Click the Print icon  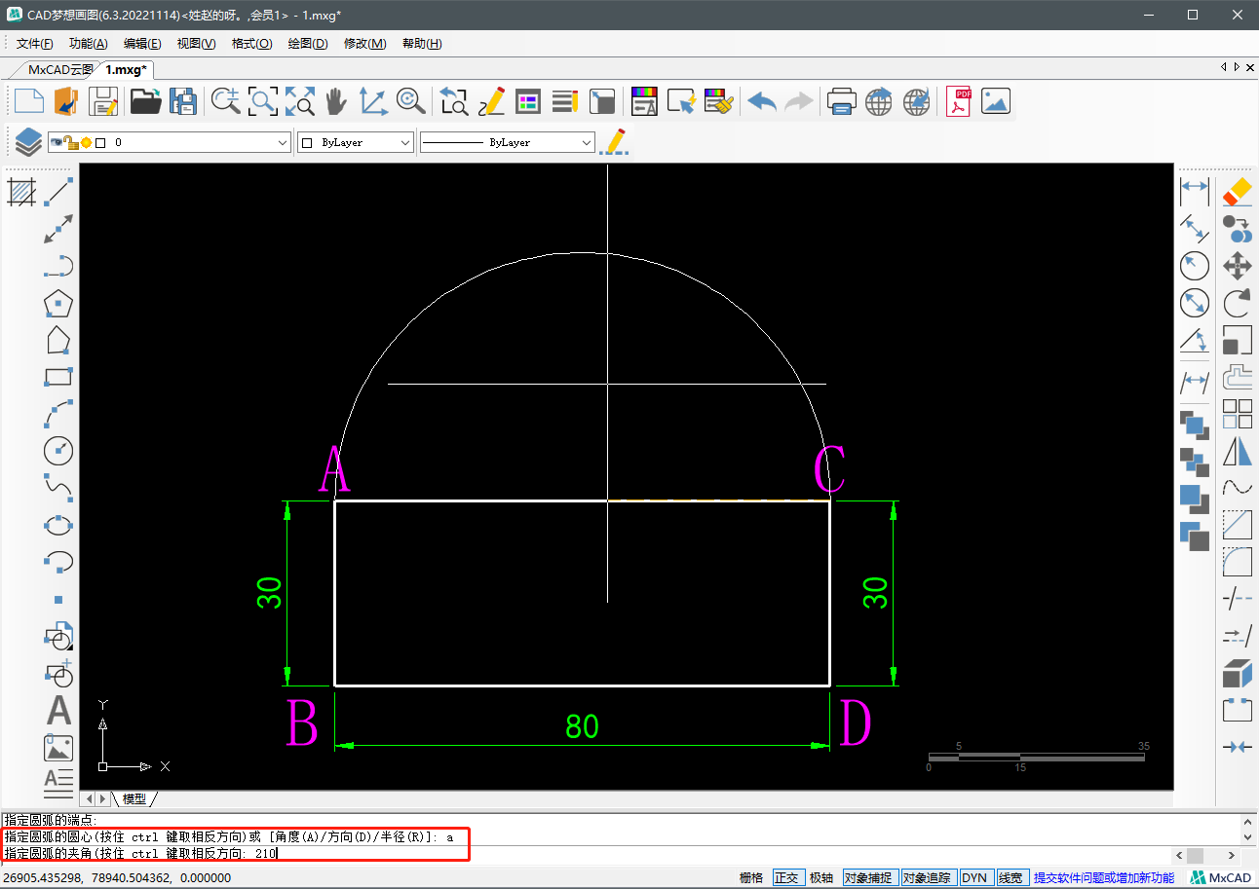click(x=842, y=101)
